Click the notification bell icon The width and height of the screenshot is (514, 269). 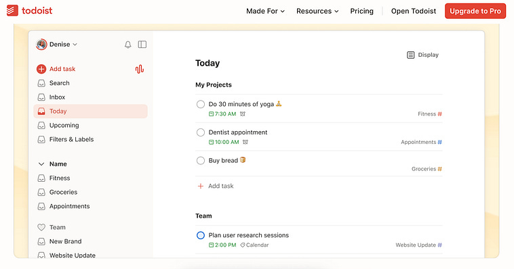pyautogui.click(x=128, y=45)
